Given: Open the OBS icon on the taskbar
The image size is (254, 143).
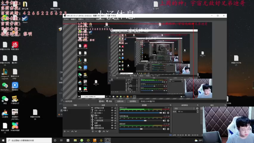Looking at the screenshot, I should pyautogui.click(x=108, y=140).
